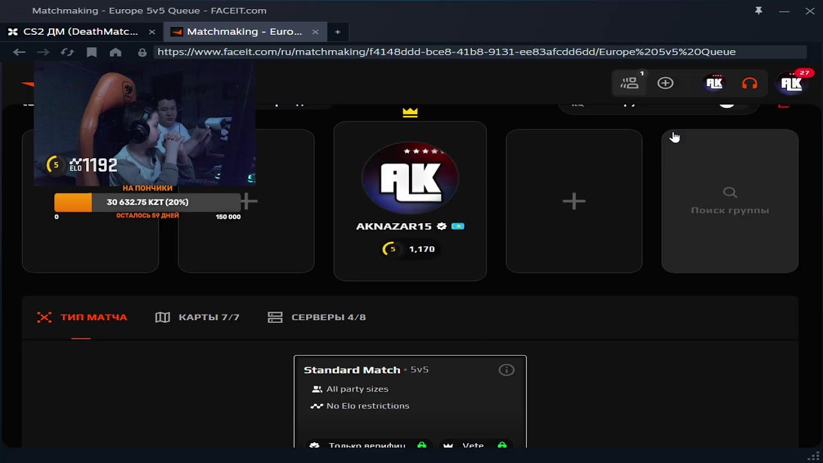Image resolution: width=823 pixels, height=463 pixels.
Task: Add player via empty slot left of AKNAZAR15
Action: tap(246, 201)
